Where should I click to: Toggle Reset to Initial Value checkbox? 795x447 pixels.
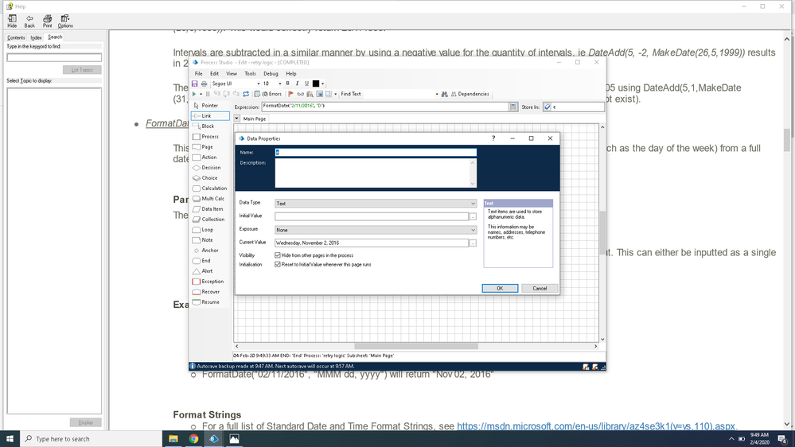tap(277, 264)
